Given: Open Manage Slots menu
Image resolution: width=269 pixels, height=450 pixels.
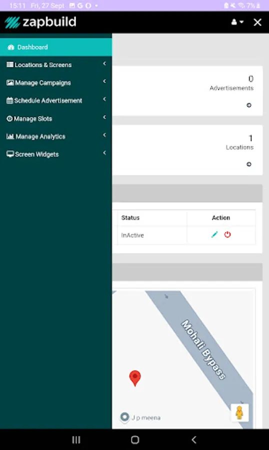Looking at the screenshot, I should [x=56, y=118].
